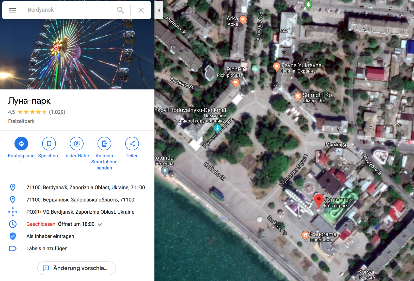
Task: Send to phone via An mein Smartphone senden
Action: pyautogui.click(x=104, y=144)
